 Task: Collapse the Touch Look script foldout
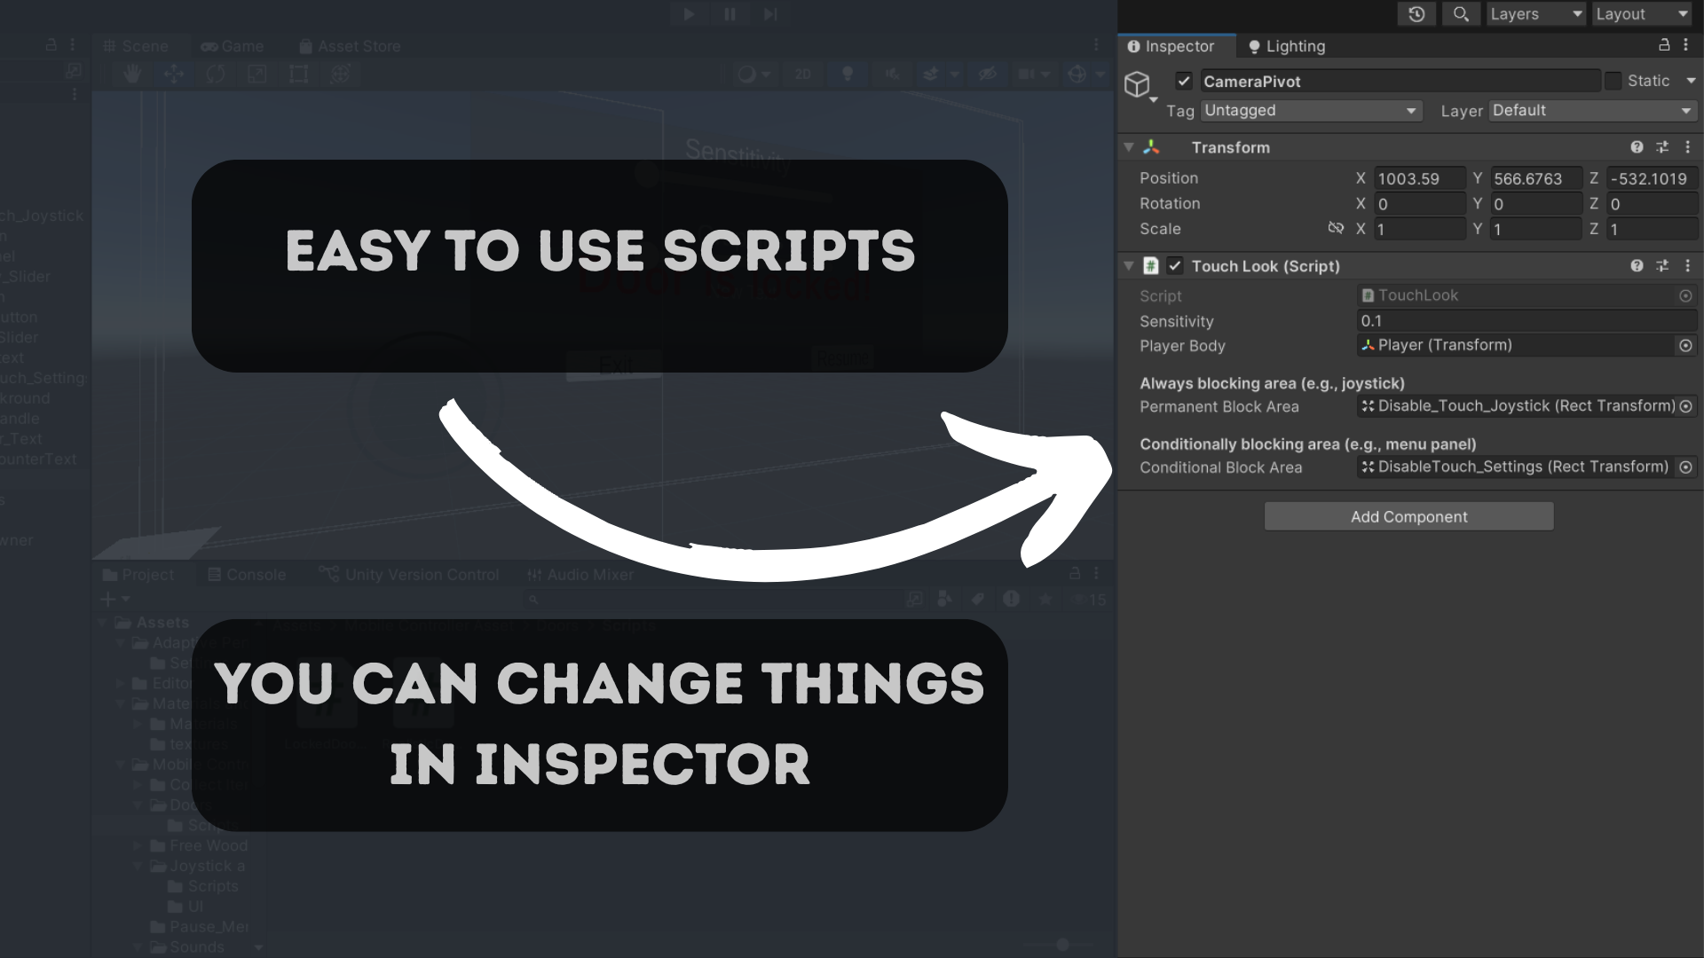point(1129,266)
